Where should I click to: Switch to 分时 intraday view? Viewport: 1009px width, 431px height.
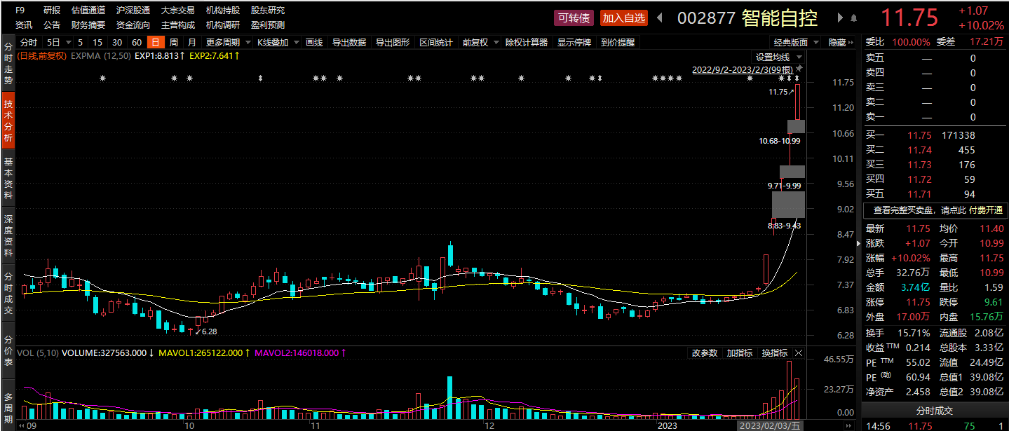point(29,42)
